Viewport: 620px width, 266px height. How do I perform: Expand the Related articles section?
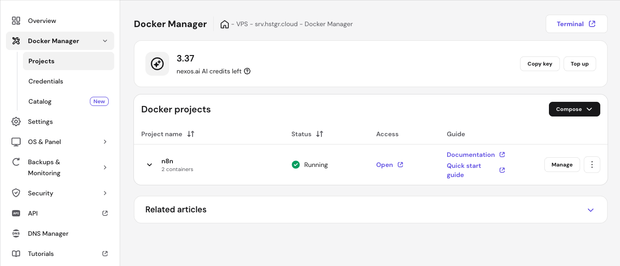591,210
